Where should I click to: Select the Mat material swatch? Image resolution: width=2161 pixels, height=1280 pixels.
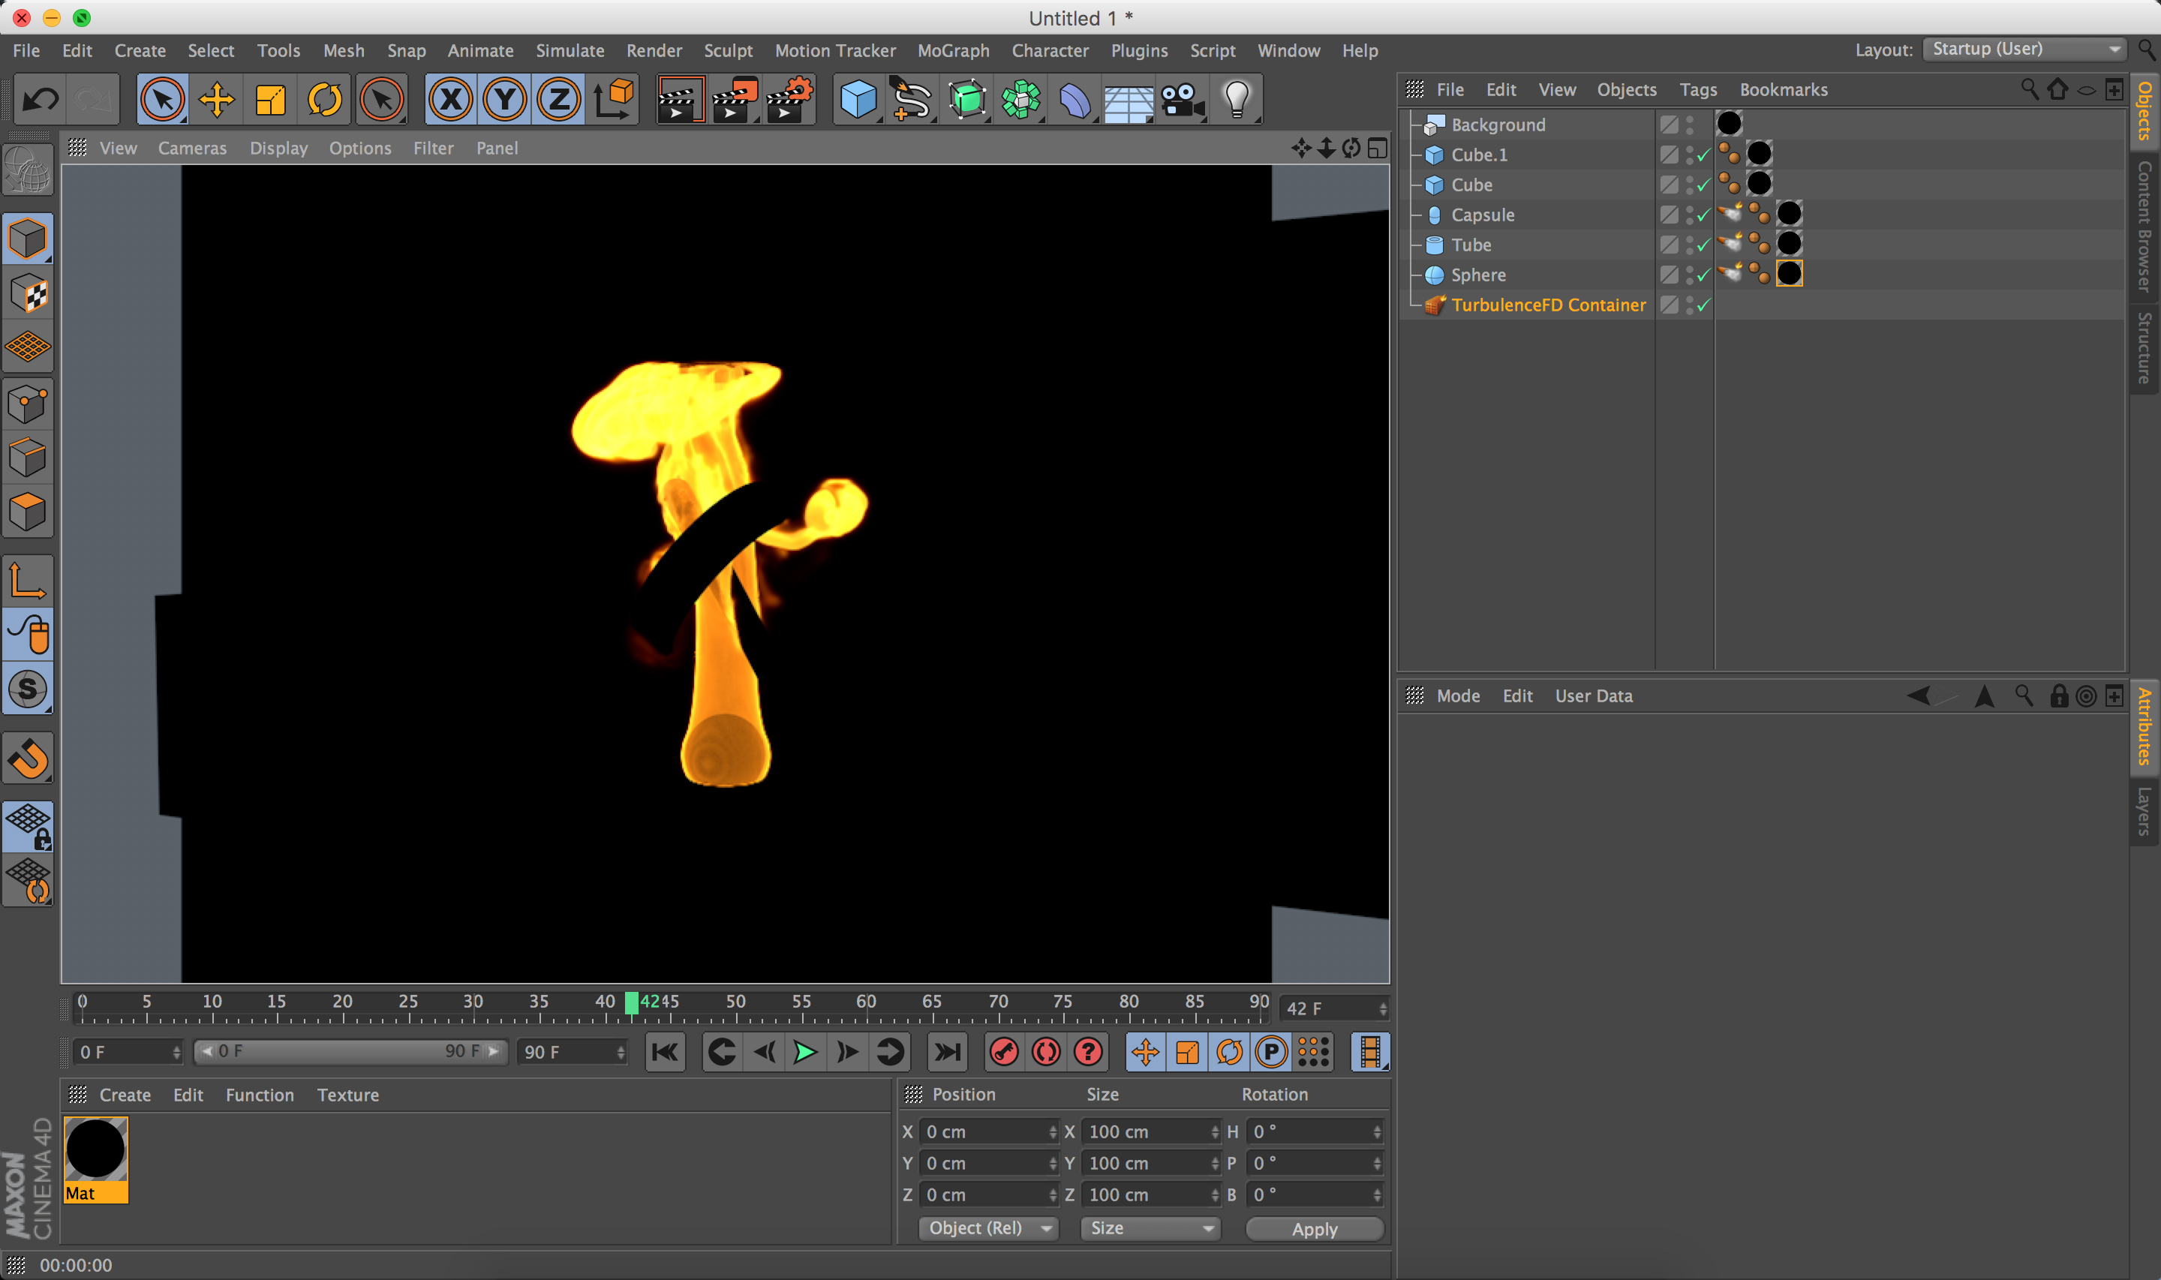click(x=96, y=1159)
